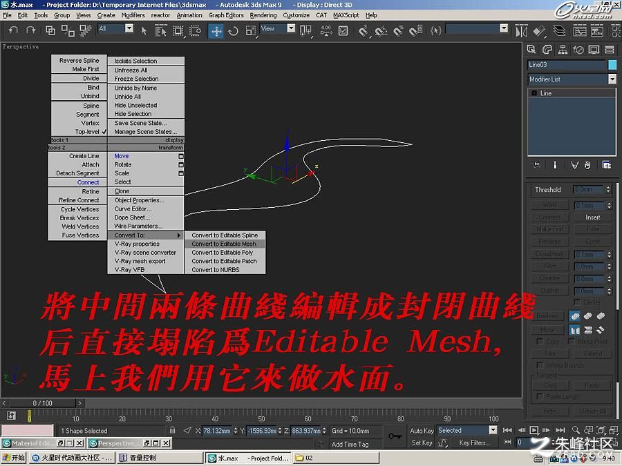Expand the Line entry in modifier stack
622x466 pixels.
(x=534, y=93)
